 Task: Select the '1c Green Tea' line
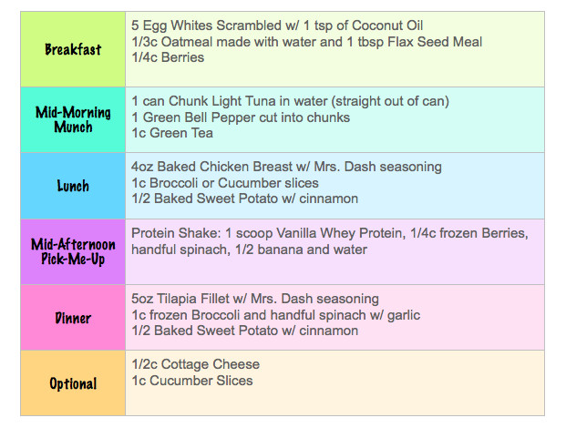pos(172,133)
